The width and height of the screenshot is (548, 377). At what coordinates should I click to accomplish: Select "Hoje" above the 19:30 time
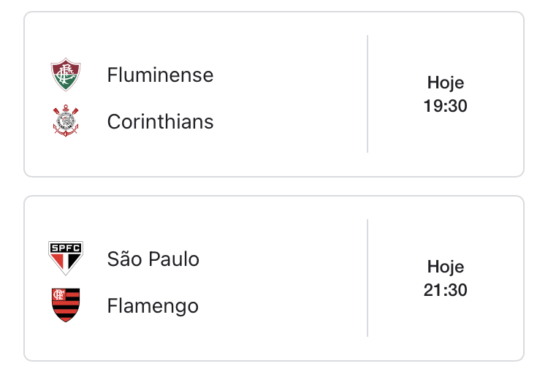(445, 83)
